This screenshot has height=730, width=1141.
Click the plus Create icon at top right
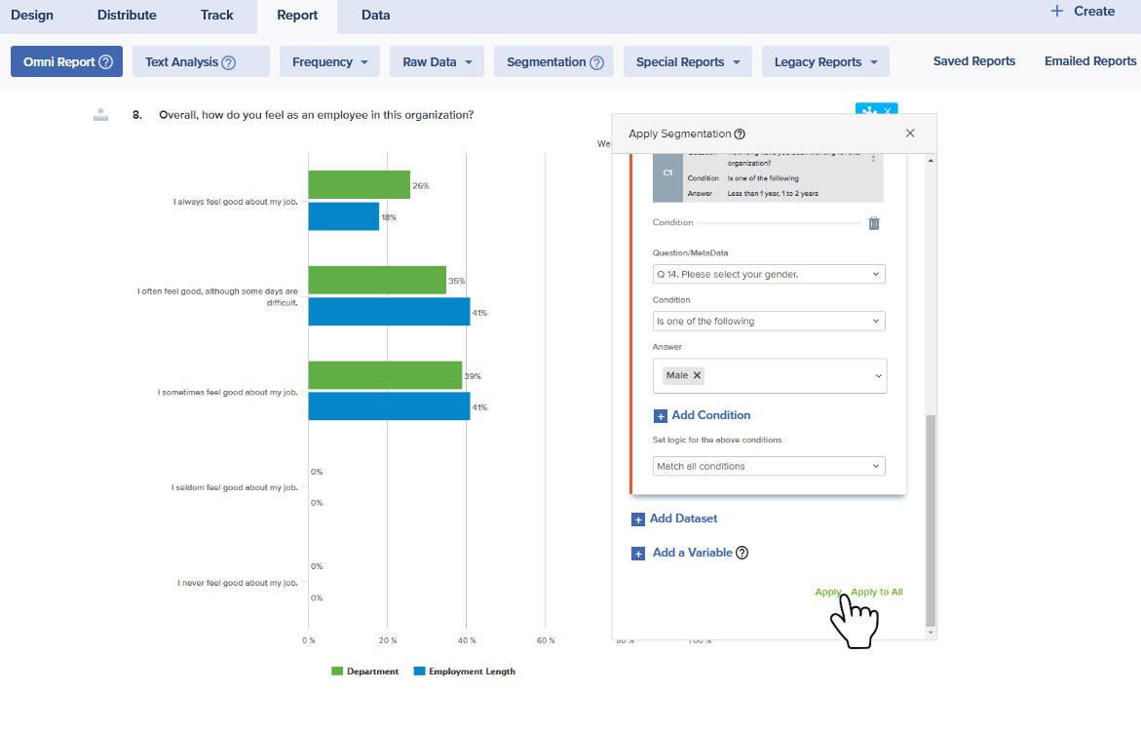tap(1057, 12)
